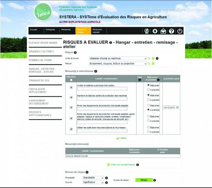
Task: Uncheck the 'Arrêter le matériel avant toute intervention' checkbox
Action: point(71,87)
